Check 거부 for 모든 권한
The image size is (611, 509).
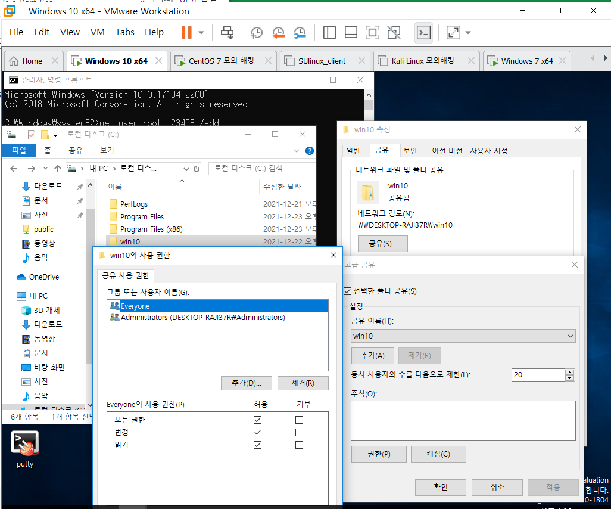click(300, 420)
